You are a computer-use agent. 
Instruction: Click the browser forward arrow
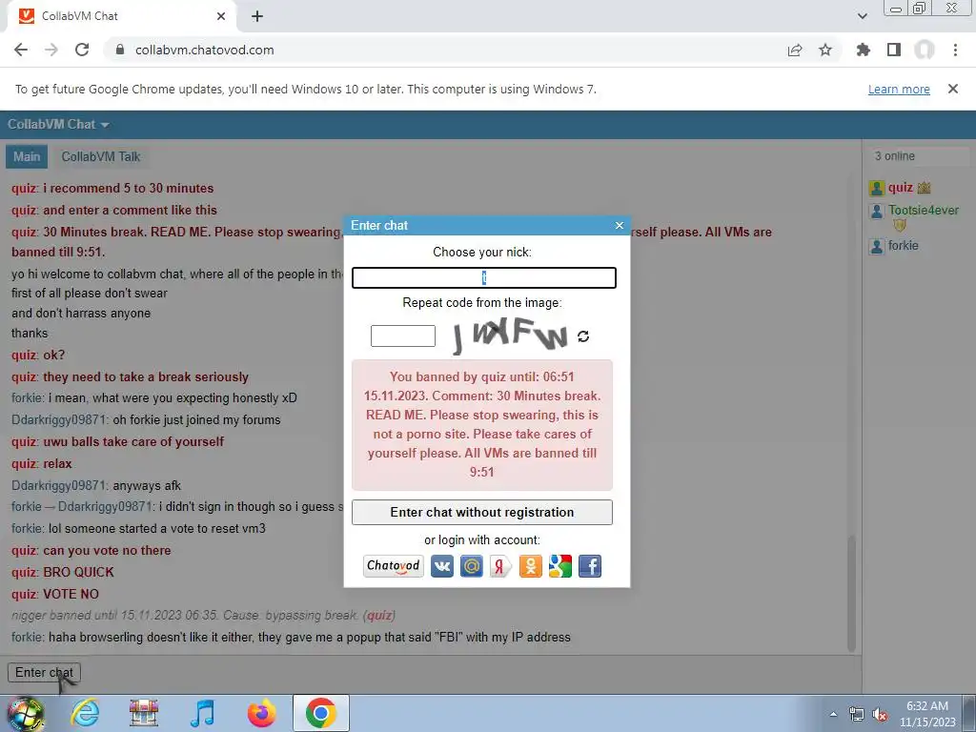[x=51, y=50]
